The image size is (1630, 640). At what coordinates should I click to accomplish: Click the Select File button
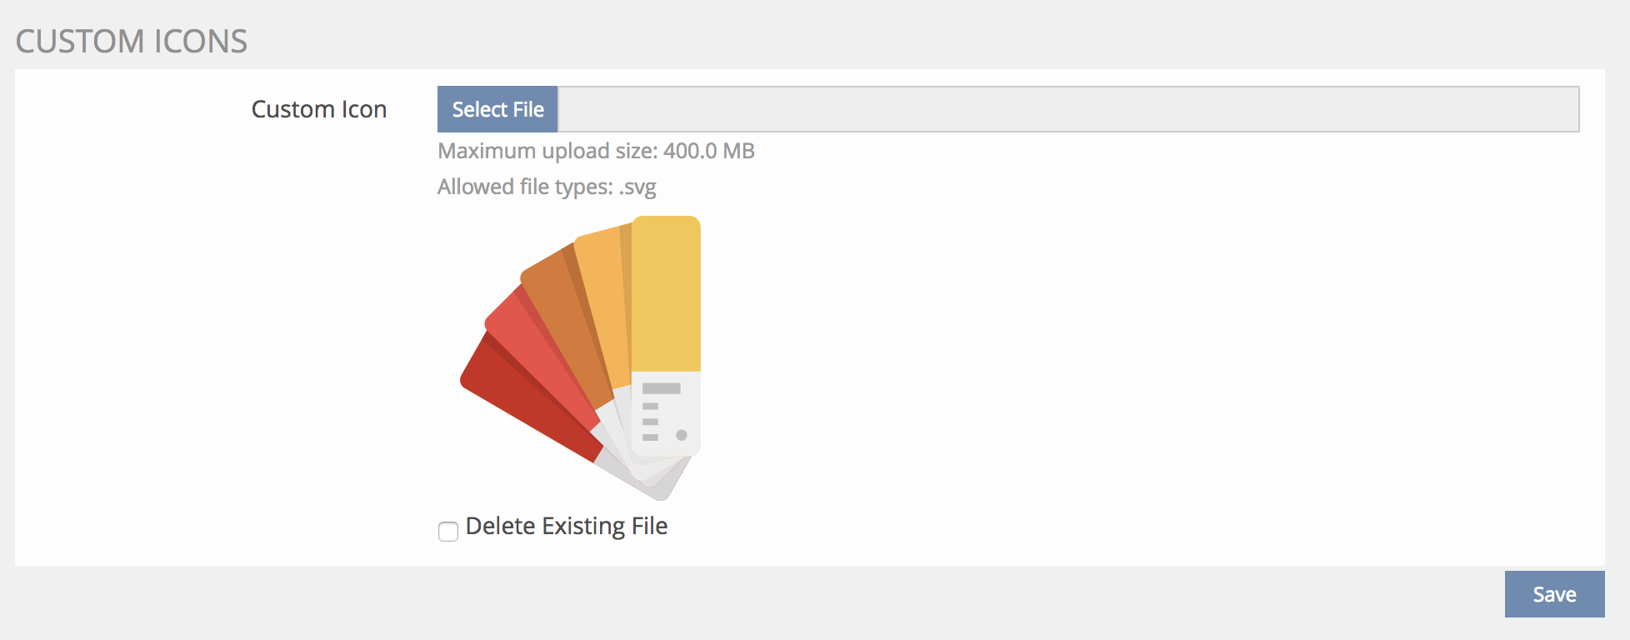click(497, 109)
